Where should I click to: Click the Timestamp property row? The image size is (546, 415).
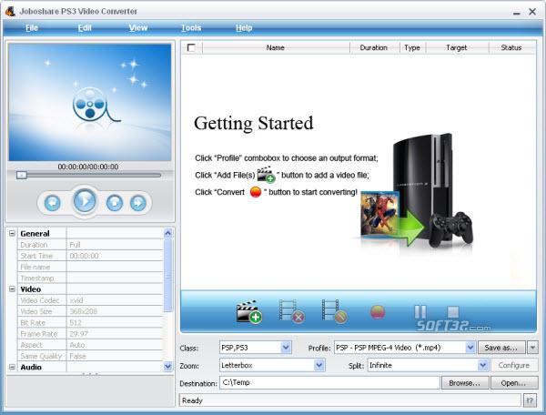(x=90, y=278)
